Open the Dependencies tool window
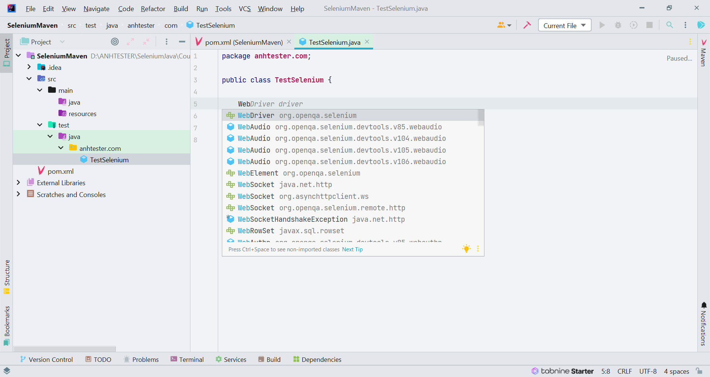 tap(317, 359)
